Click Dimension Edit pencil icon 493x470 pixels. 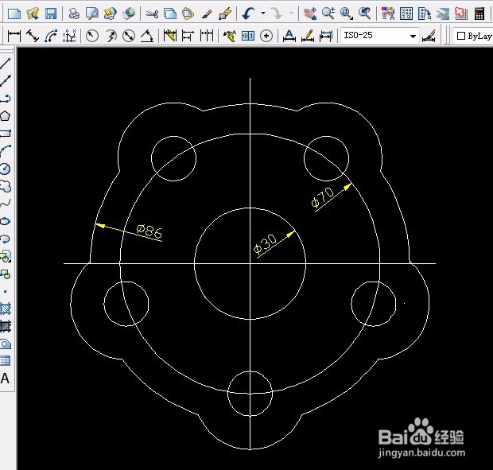click(x=308, y=36)
